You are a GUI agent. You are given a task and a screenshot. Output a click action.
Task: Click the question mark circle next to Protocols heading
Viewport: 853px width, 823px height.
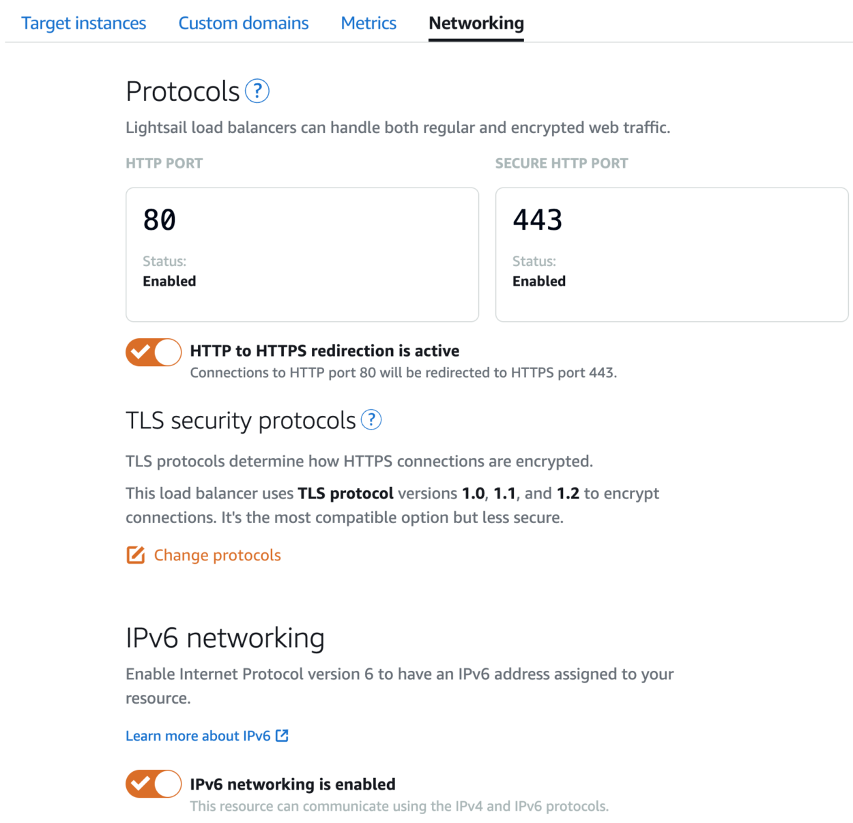click(257, 91)
